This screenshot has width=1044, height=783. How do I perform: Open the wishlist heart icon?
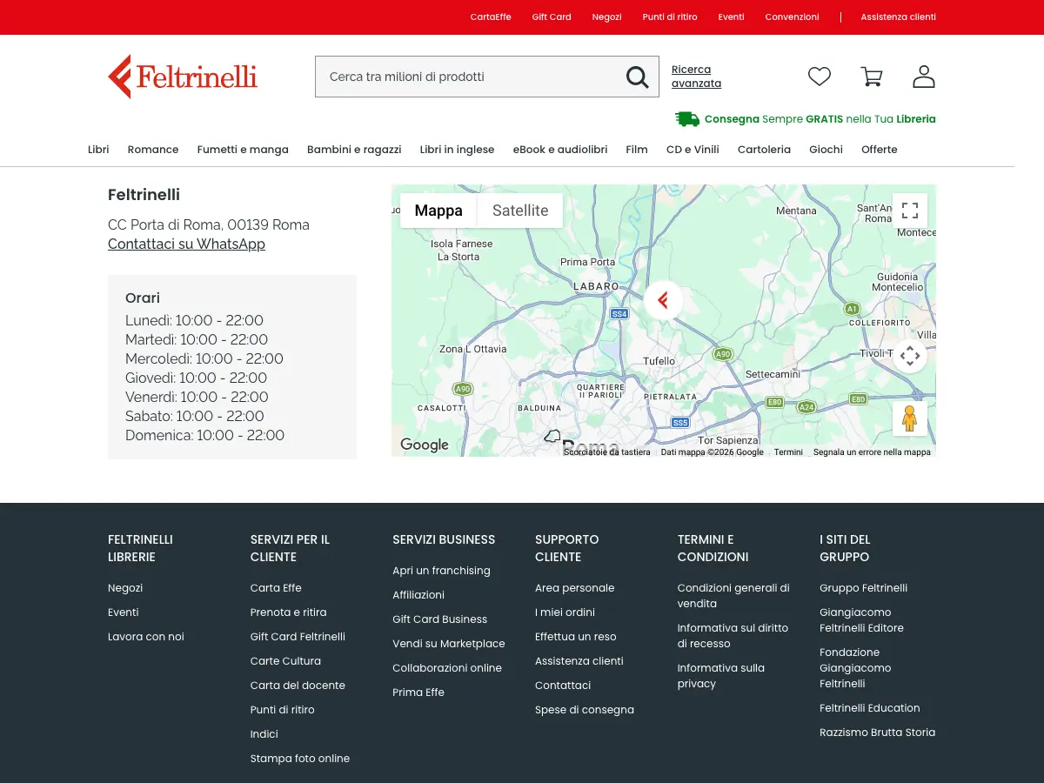click(x=820, y=77)
